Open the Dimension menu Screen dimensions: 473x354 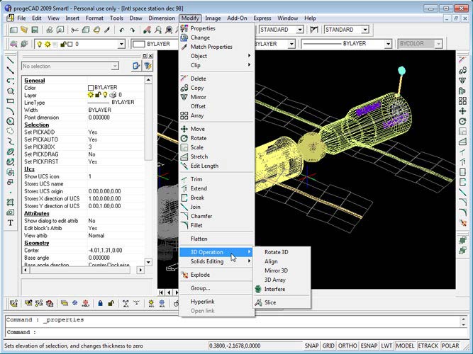coord(162,18)
